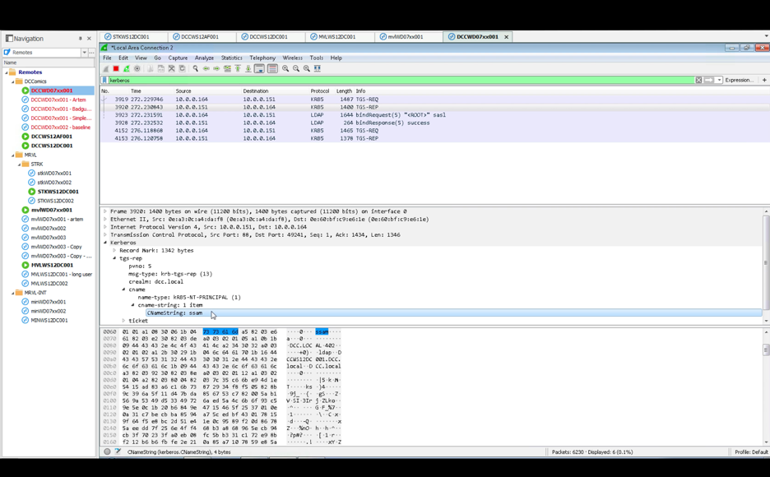Click the display filter bookmark icon

(x=104, y=80)
